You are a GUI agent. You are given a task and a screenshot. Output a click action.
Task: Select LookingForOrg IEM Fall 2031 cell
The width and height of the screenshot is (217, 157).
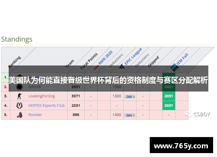169,96
